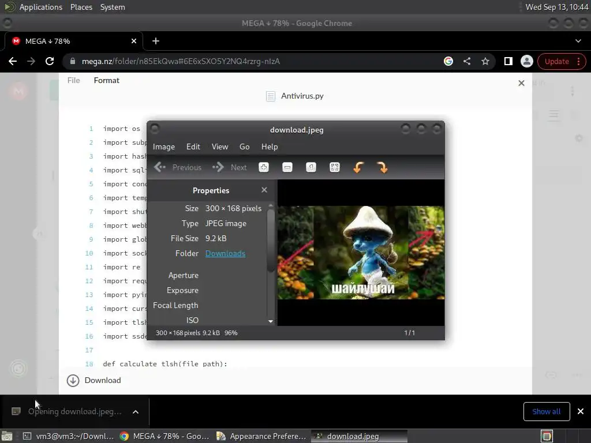Click the 'JPEG image' type value
Screen dimensions: 591x443
226,223
